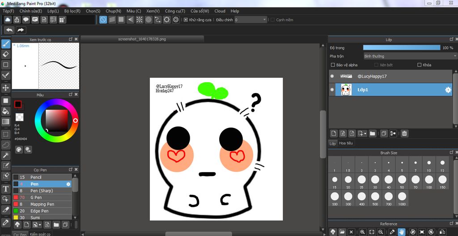Viewport: 458px width, 236px height.
Task: Open Lớp1 layer settings gear
Action: point(448,90)
